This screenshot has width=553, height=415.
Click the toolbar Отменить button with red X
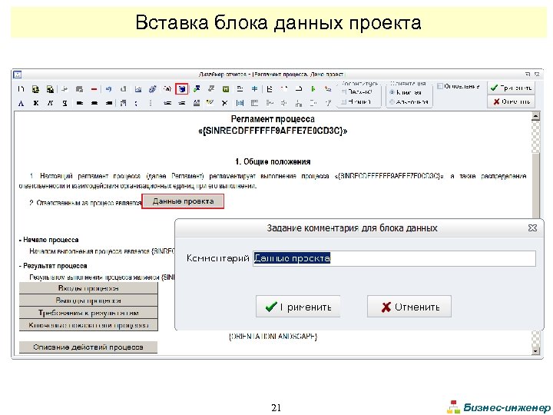point(511,101)
